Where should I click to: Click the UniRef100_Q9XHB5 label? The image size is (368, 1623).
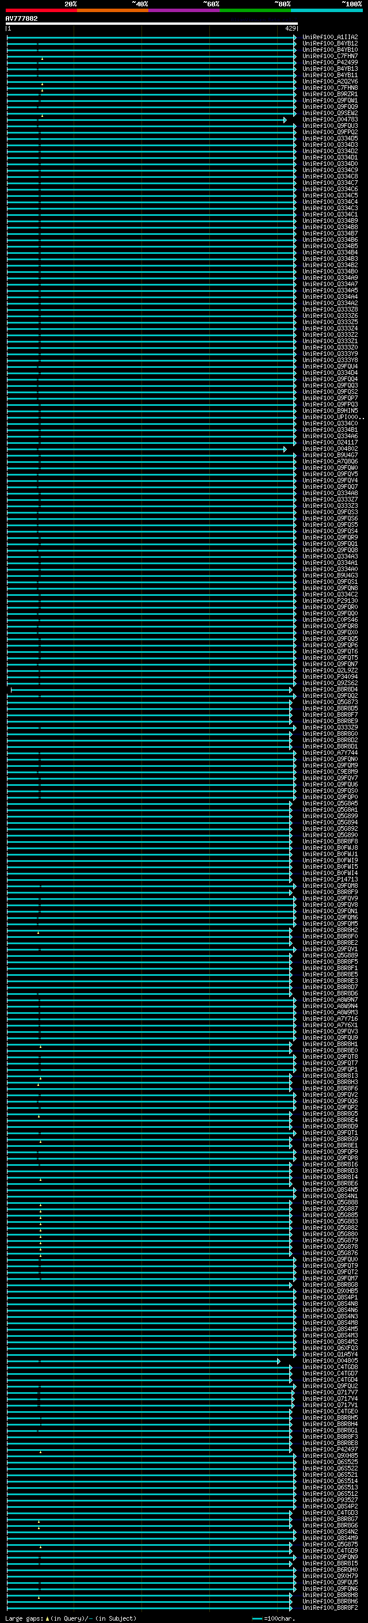pos(330,1291)
